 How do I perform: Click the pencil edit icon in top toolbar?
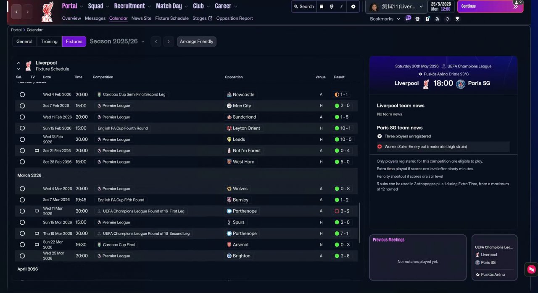(341, 6)
